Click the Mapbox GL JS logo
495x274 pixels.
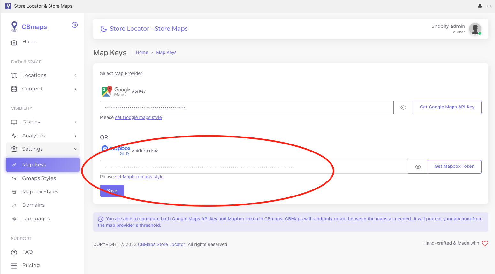click(x=116, y=150)
